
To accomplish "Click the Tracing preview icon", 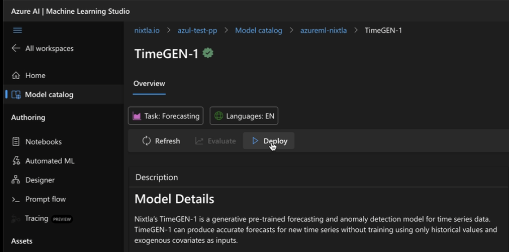I will [17, 218].
